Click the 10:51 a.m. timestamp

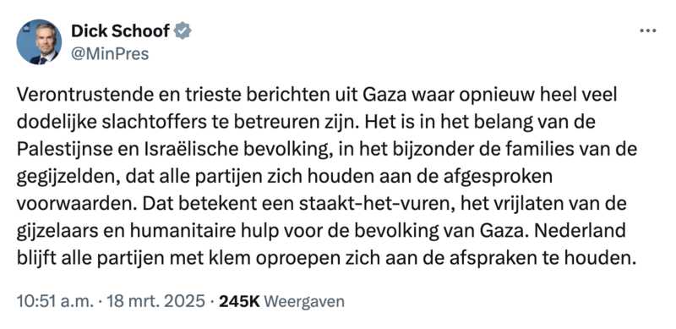pos(55,301)
